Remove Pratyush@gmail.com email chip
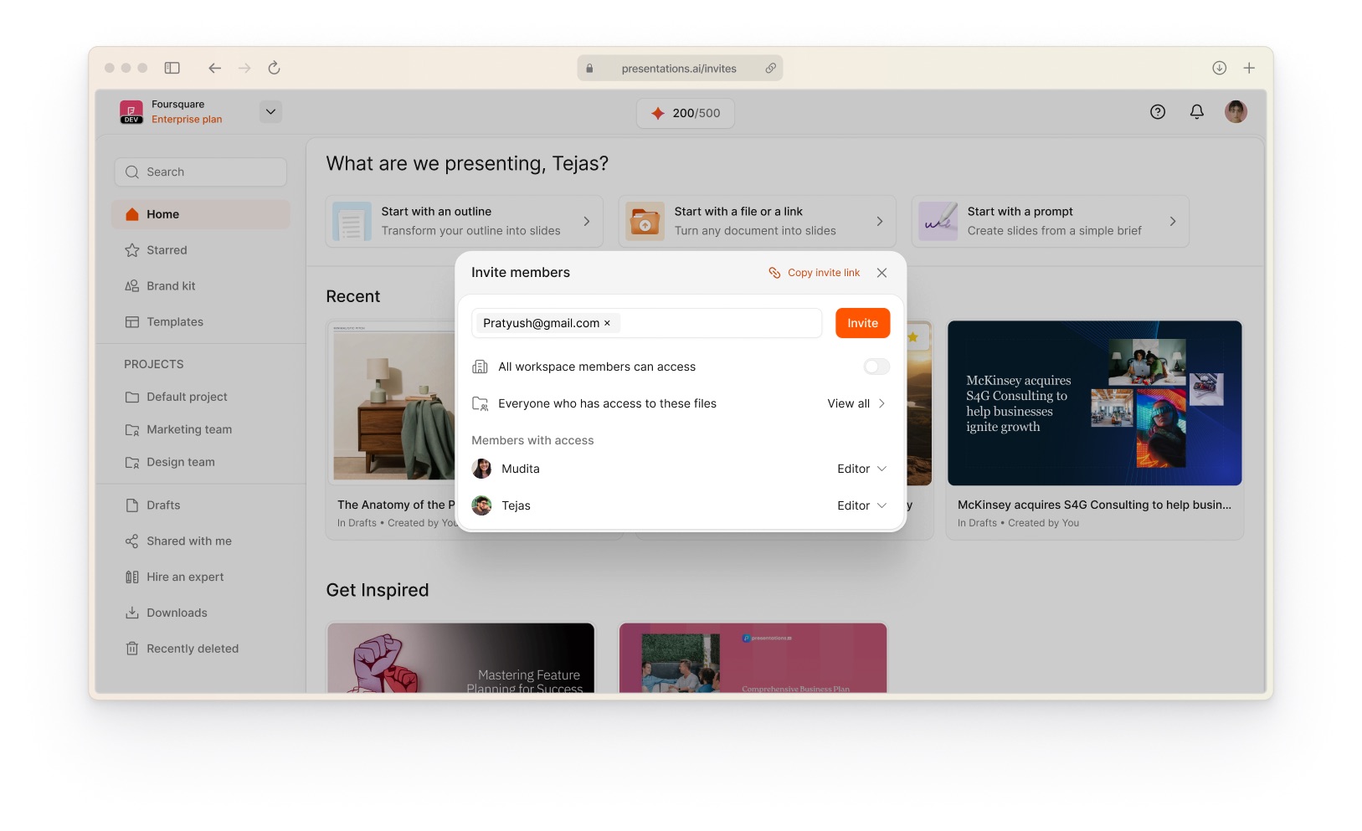This screenshot has height=831, width=1362. 608,323
